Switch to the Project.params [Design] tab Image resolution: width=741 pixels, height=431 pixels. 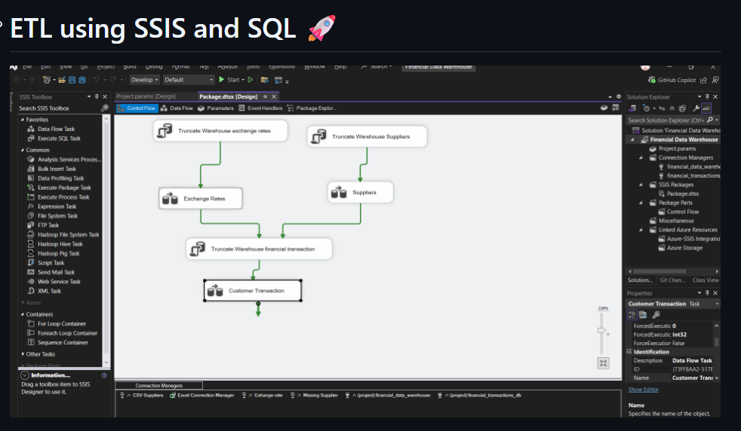click(x=146, y=96)
